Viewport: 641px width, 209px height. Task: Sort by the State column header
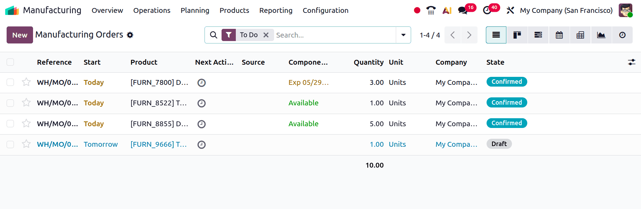pos(495,62)
